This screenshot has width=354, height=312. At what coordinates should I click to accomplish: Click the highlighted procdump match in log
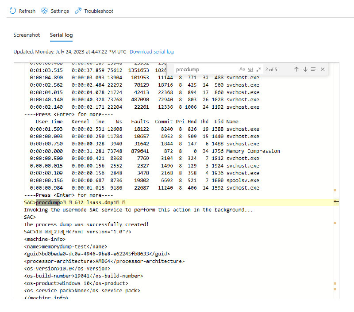48,202
